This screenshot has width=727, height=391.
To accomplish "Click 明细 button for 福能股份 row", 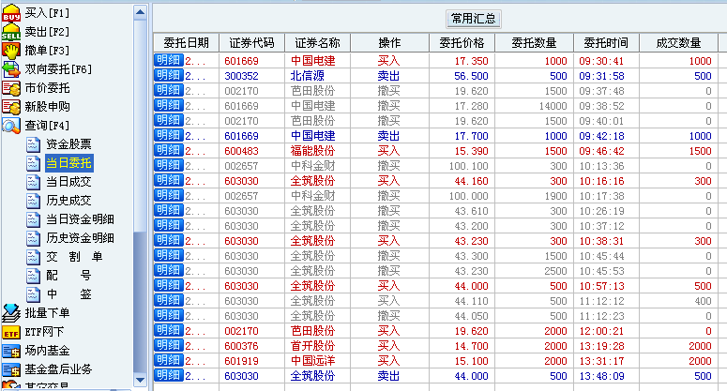I will point(168,151).
